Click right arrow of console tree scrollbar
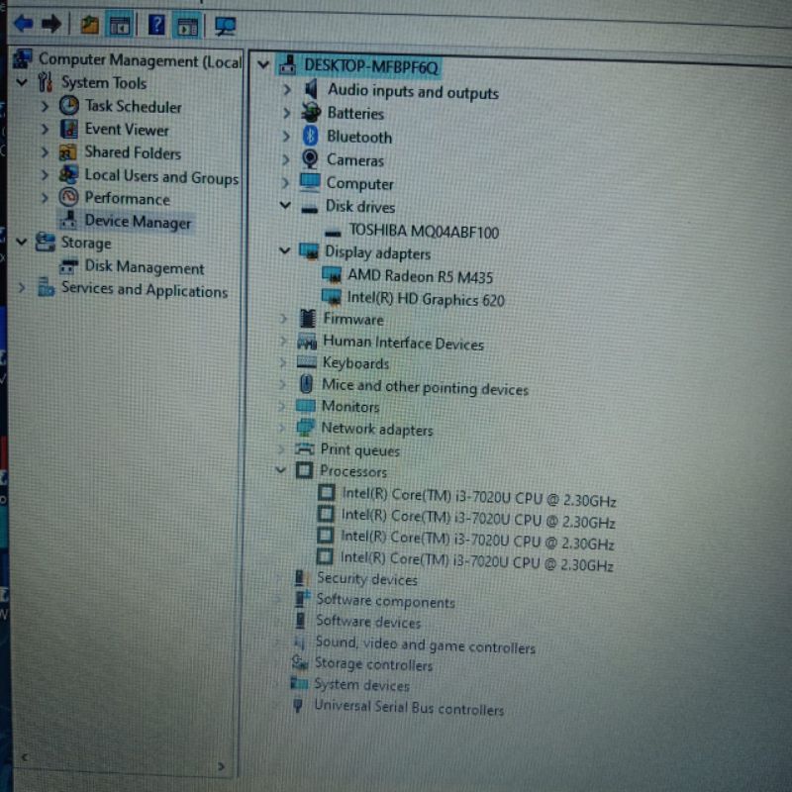The height and width of the screenshot is (792, 792). [x=221, y=766]
